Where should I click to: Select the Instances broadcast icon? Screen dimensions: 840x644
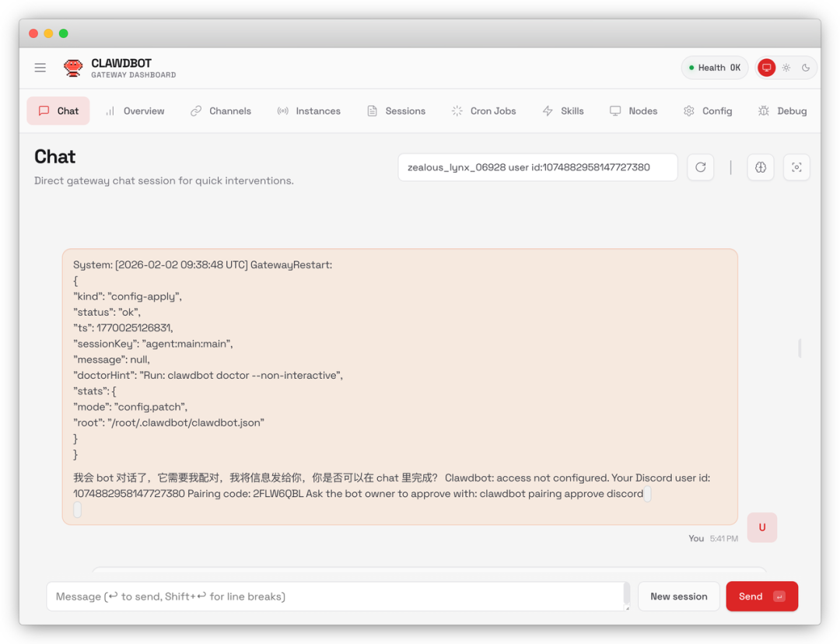tap(282, 110)
